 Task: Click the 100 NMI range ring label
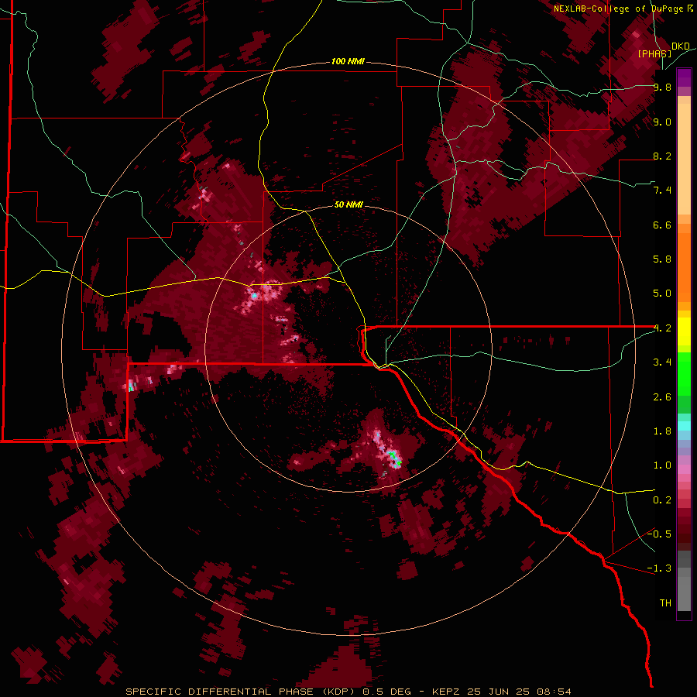pyautogui.click(x=348, y=61)
